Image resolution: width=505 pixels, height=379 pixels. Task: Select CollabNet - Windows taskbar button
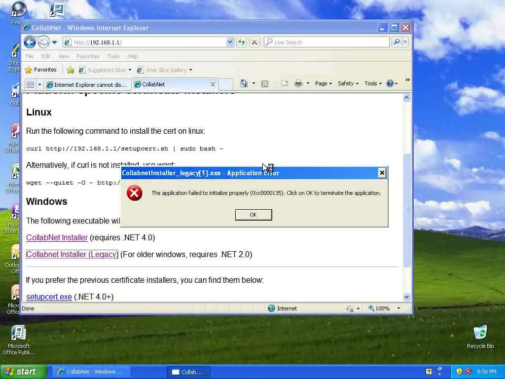(91, 372)
